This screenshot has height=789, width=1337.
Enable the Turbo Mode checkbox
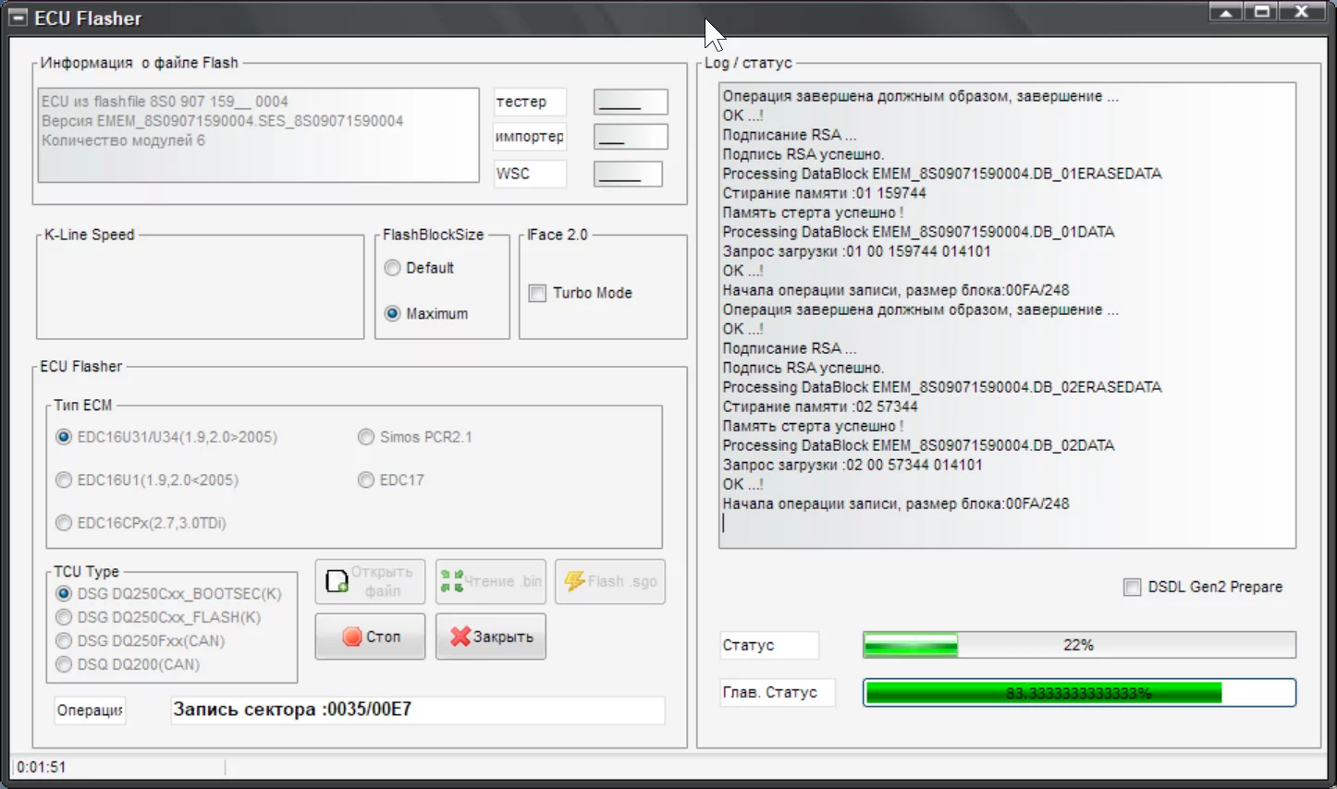tap(536, 293)
